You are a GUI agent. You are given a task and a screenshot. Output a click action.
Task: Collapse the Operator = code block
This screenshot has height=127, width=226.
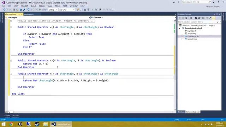tap(11, 27)
